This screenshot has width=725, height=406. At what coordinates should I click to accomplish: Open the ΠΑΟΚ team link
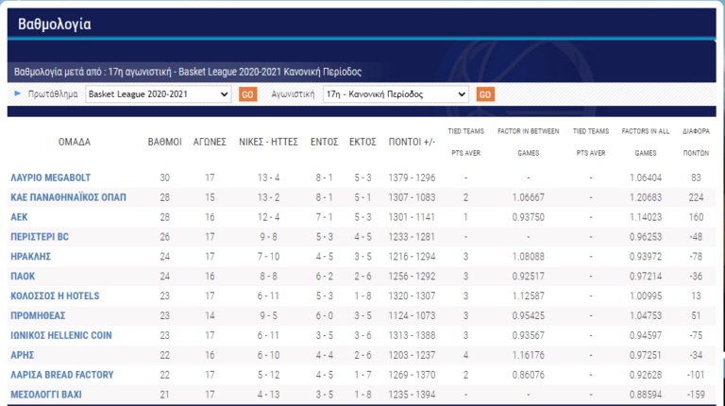tap(26, 276)
